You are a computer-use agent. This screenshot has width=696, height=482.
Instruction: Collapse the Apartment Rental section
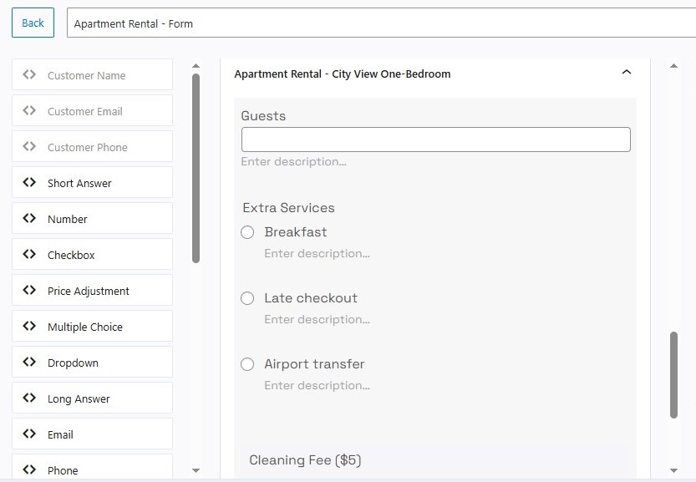point(627,73)
